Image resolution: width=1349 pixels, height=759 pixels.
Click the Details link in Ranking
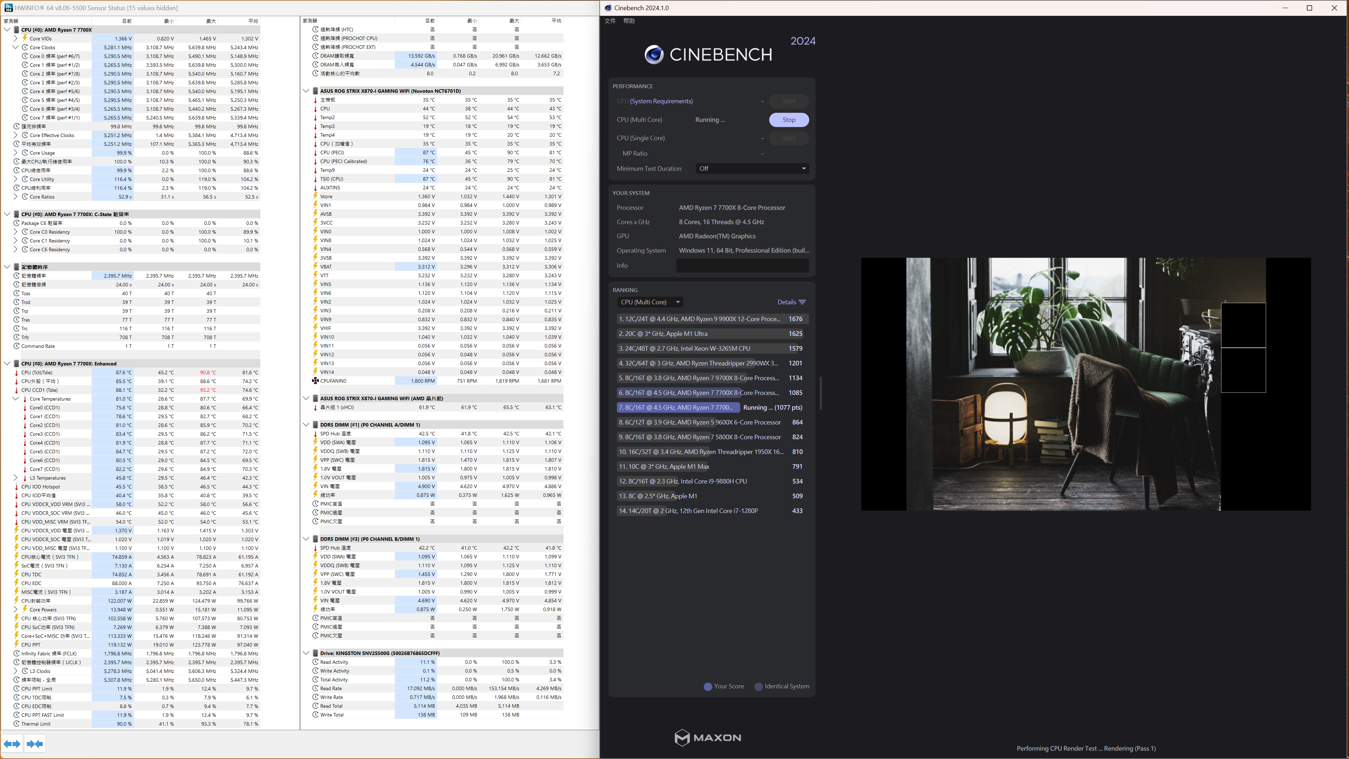787,302
